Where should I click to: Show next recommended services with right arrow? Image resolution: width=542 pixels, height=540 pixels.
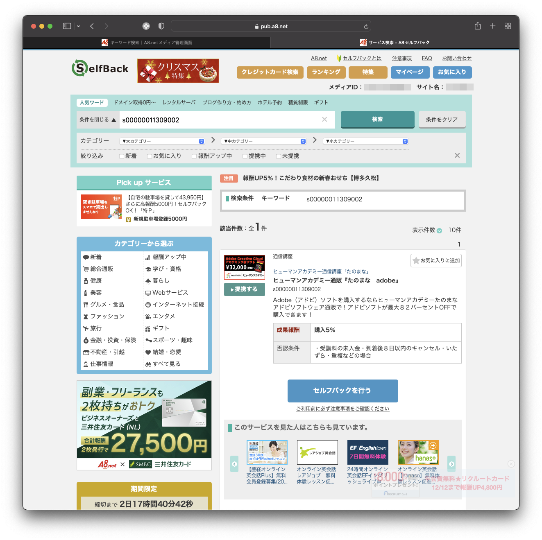point(451,464)
